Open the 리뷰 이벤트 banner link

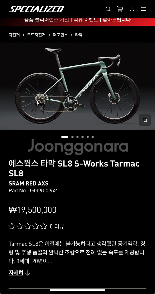(x=86, y=20)
